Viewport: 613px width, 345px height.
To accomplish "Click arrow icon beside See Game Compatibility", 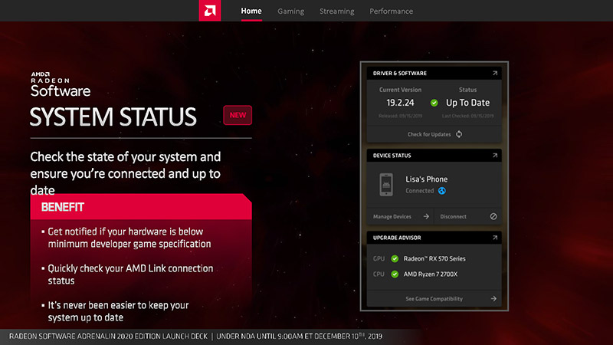I will point(493,299).
